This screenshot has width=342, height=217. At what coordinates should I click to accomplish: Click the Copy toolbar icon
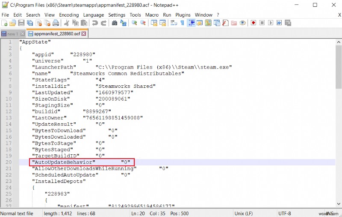(76, 23)
